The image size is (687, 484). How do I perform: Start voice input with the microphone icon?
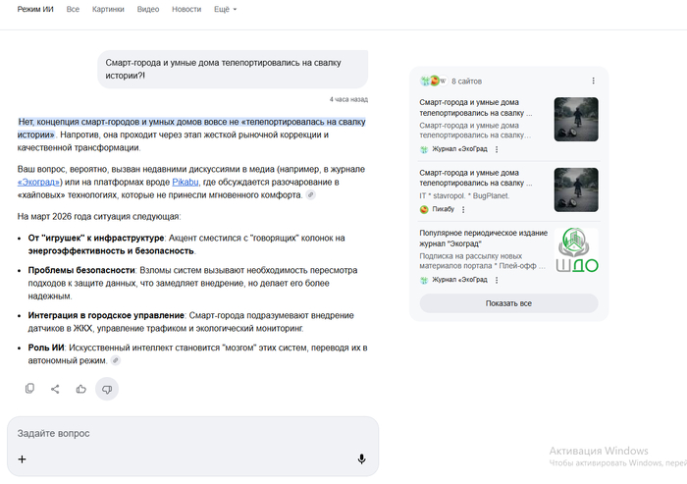click(x=361, y=458)
